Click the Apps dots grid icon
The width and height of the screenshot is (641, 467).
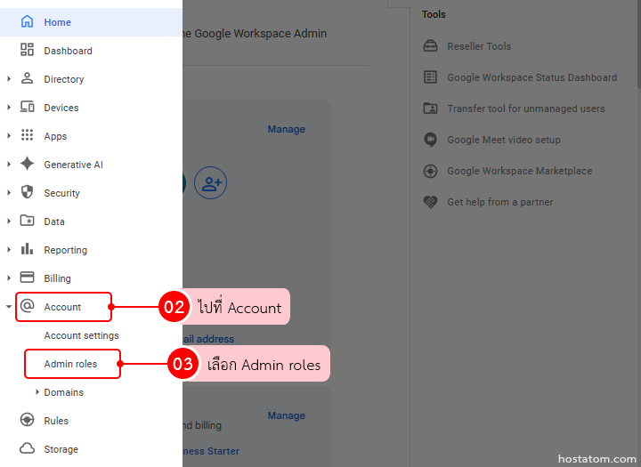click(27, 135)
